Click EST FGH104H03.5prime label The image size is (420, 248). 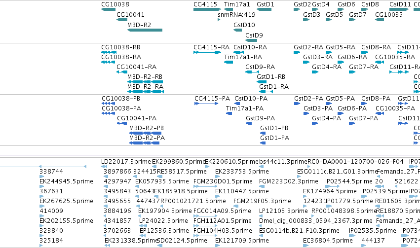click(223, 231)
